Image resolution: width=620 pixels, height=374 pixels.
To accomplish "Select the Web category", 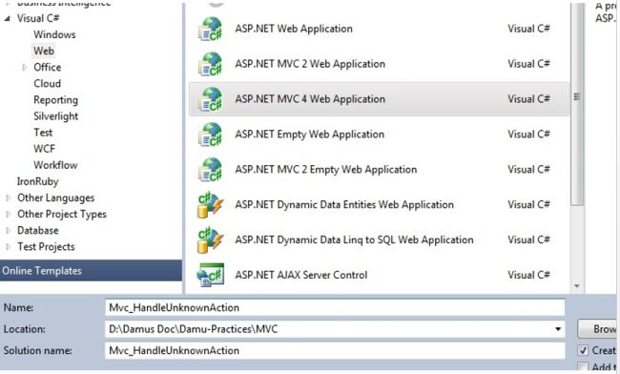I will click(x=44, y=51).
